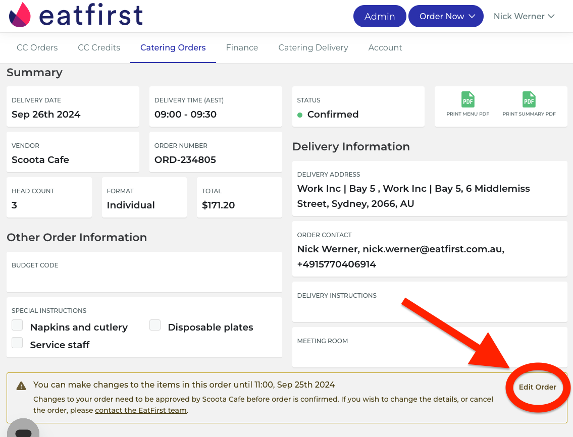573x437 pixels.
Task: Go to the Catering Delivery tab
Action: point(313,47)
